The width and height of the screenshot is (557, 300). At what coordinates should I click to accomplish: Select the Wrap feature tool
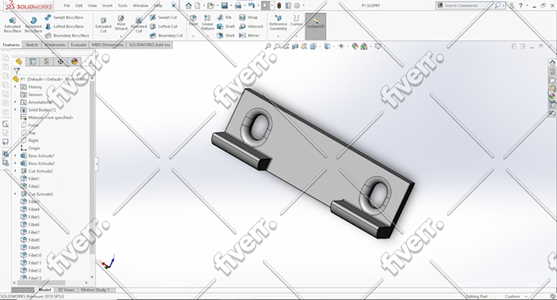coord(248,17)
